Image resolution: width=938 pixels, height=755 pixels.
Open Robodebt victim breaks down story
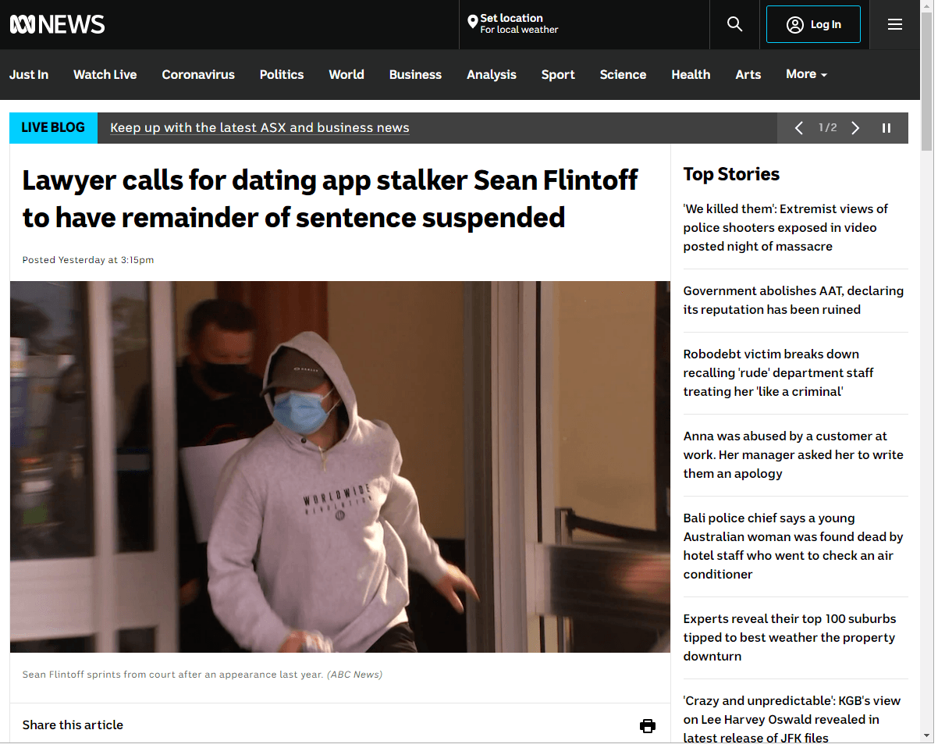pos(778,373)
